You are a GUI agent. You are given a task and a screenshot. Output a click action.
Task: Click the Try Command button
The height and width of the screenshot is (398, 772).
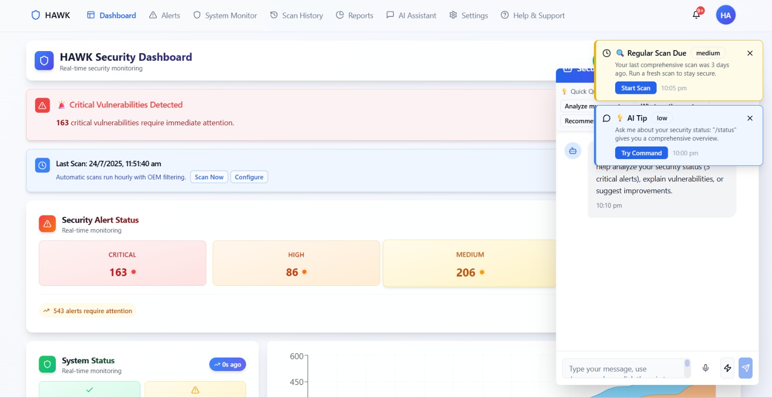[641, 153]
